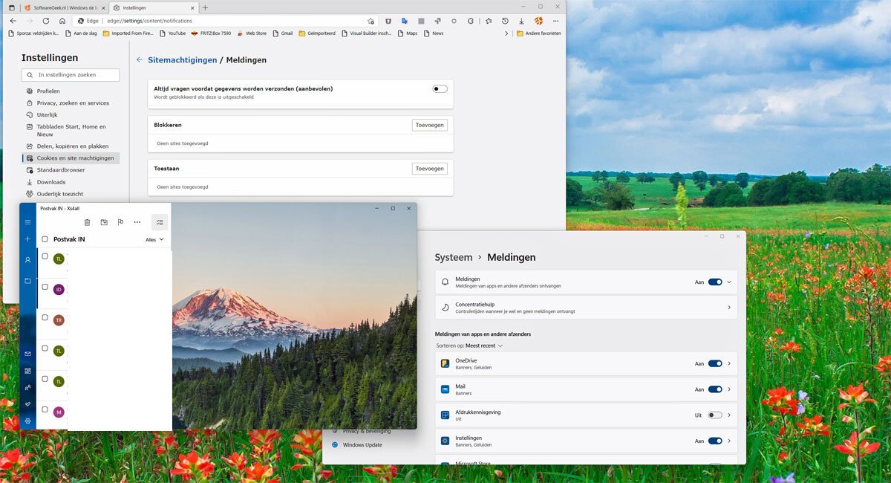Screen dimensions: 891x483
Task: Check the select-all box beside Postvak IN
Action: pos(45,239)
